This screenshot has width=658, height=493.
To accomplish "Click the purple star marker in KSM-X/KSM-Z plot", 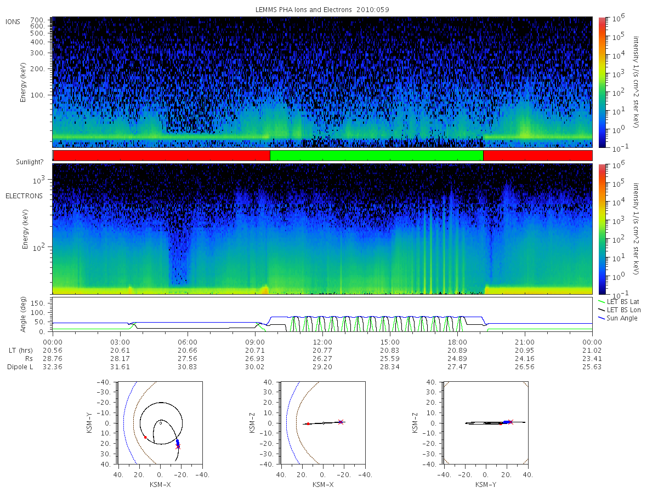I will (x=341, y=422).
